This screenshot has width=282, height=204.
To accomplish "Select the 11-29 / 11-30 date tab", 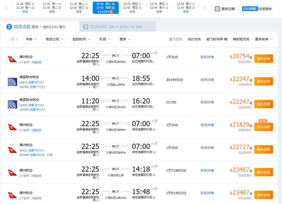I will (52, 8).
